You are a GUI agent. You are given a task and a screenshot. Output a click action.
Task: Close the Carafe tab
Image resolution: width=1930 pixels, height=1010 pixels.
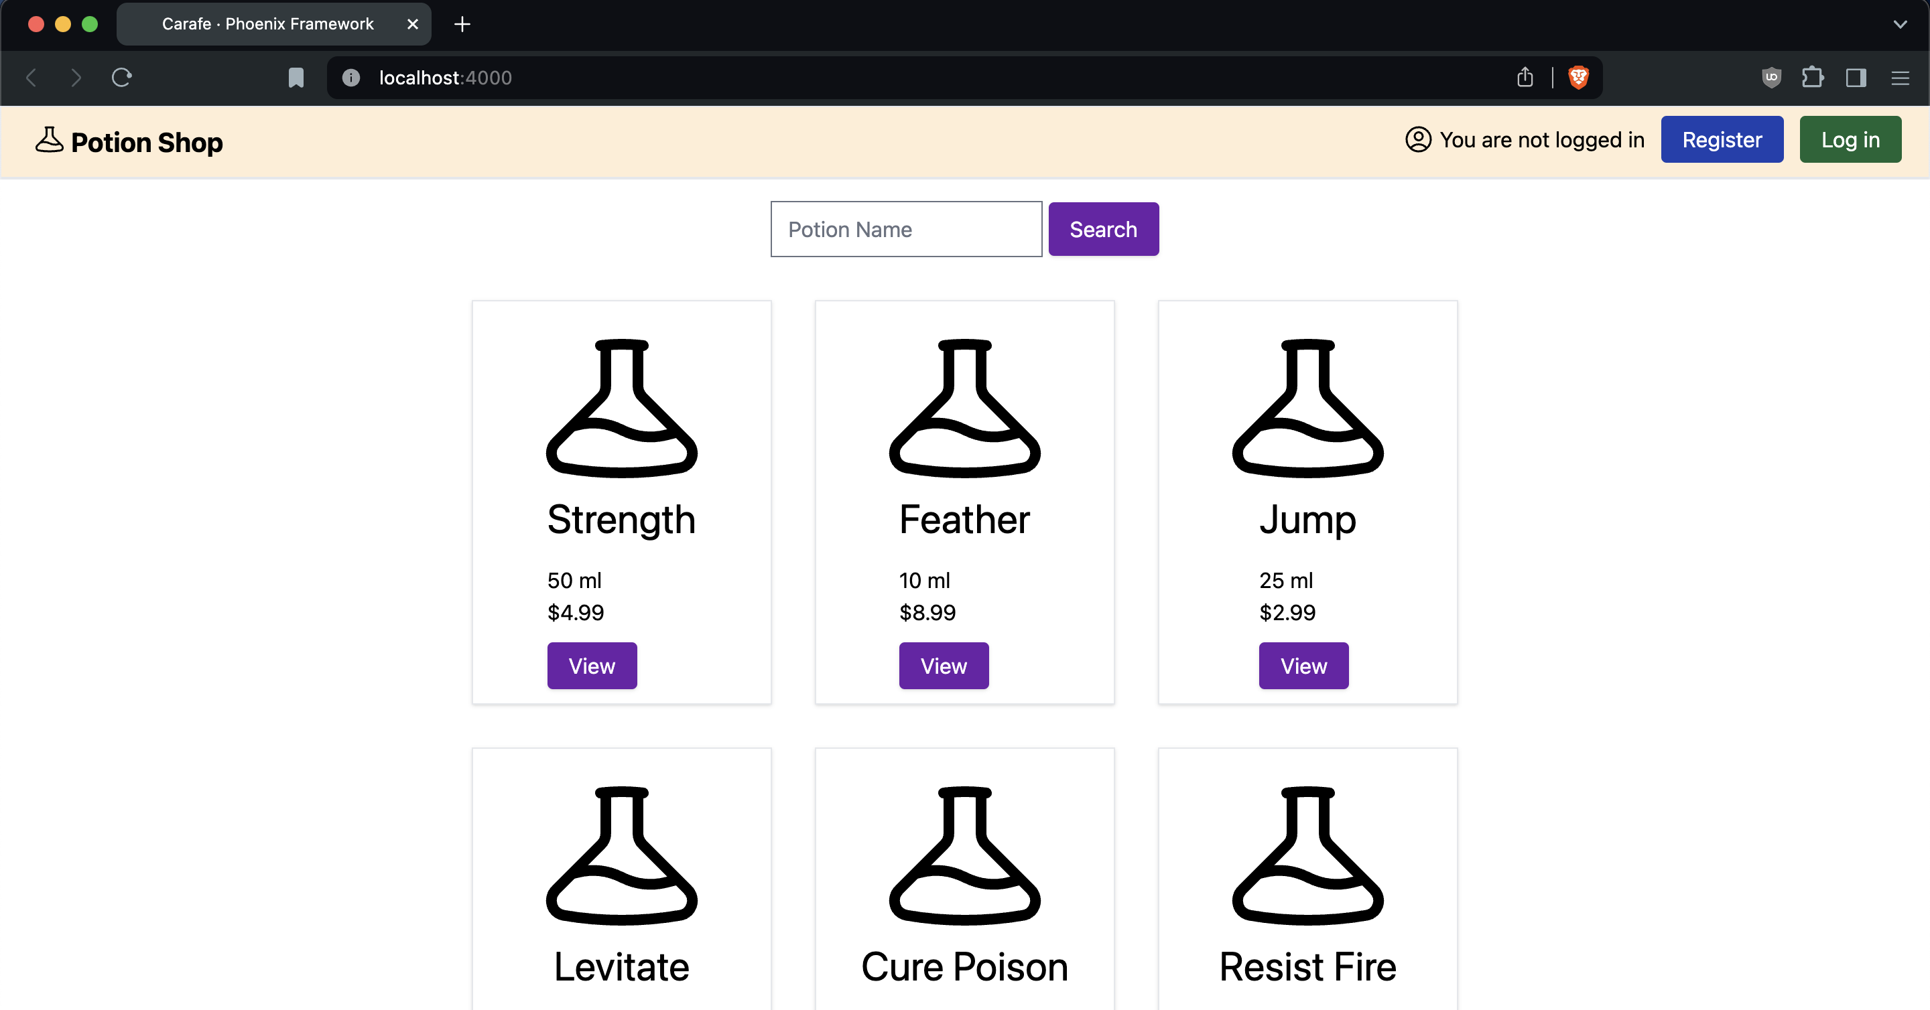[412, 24]
